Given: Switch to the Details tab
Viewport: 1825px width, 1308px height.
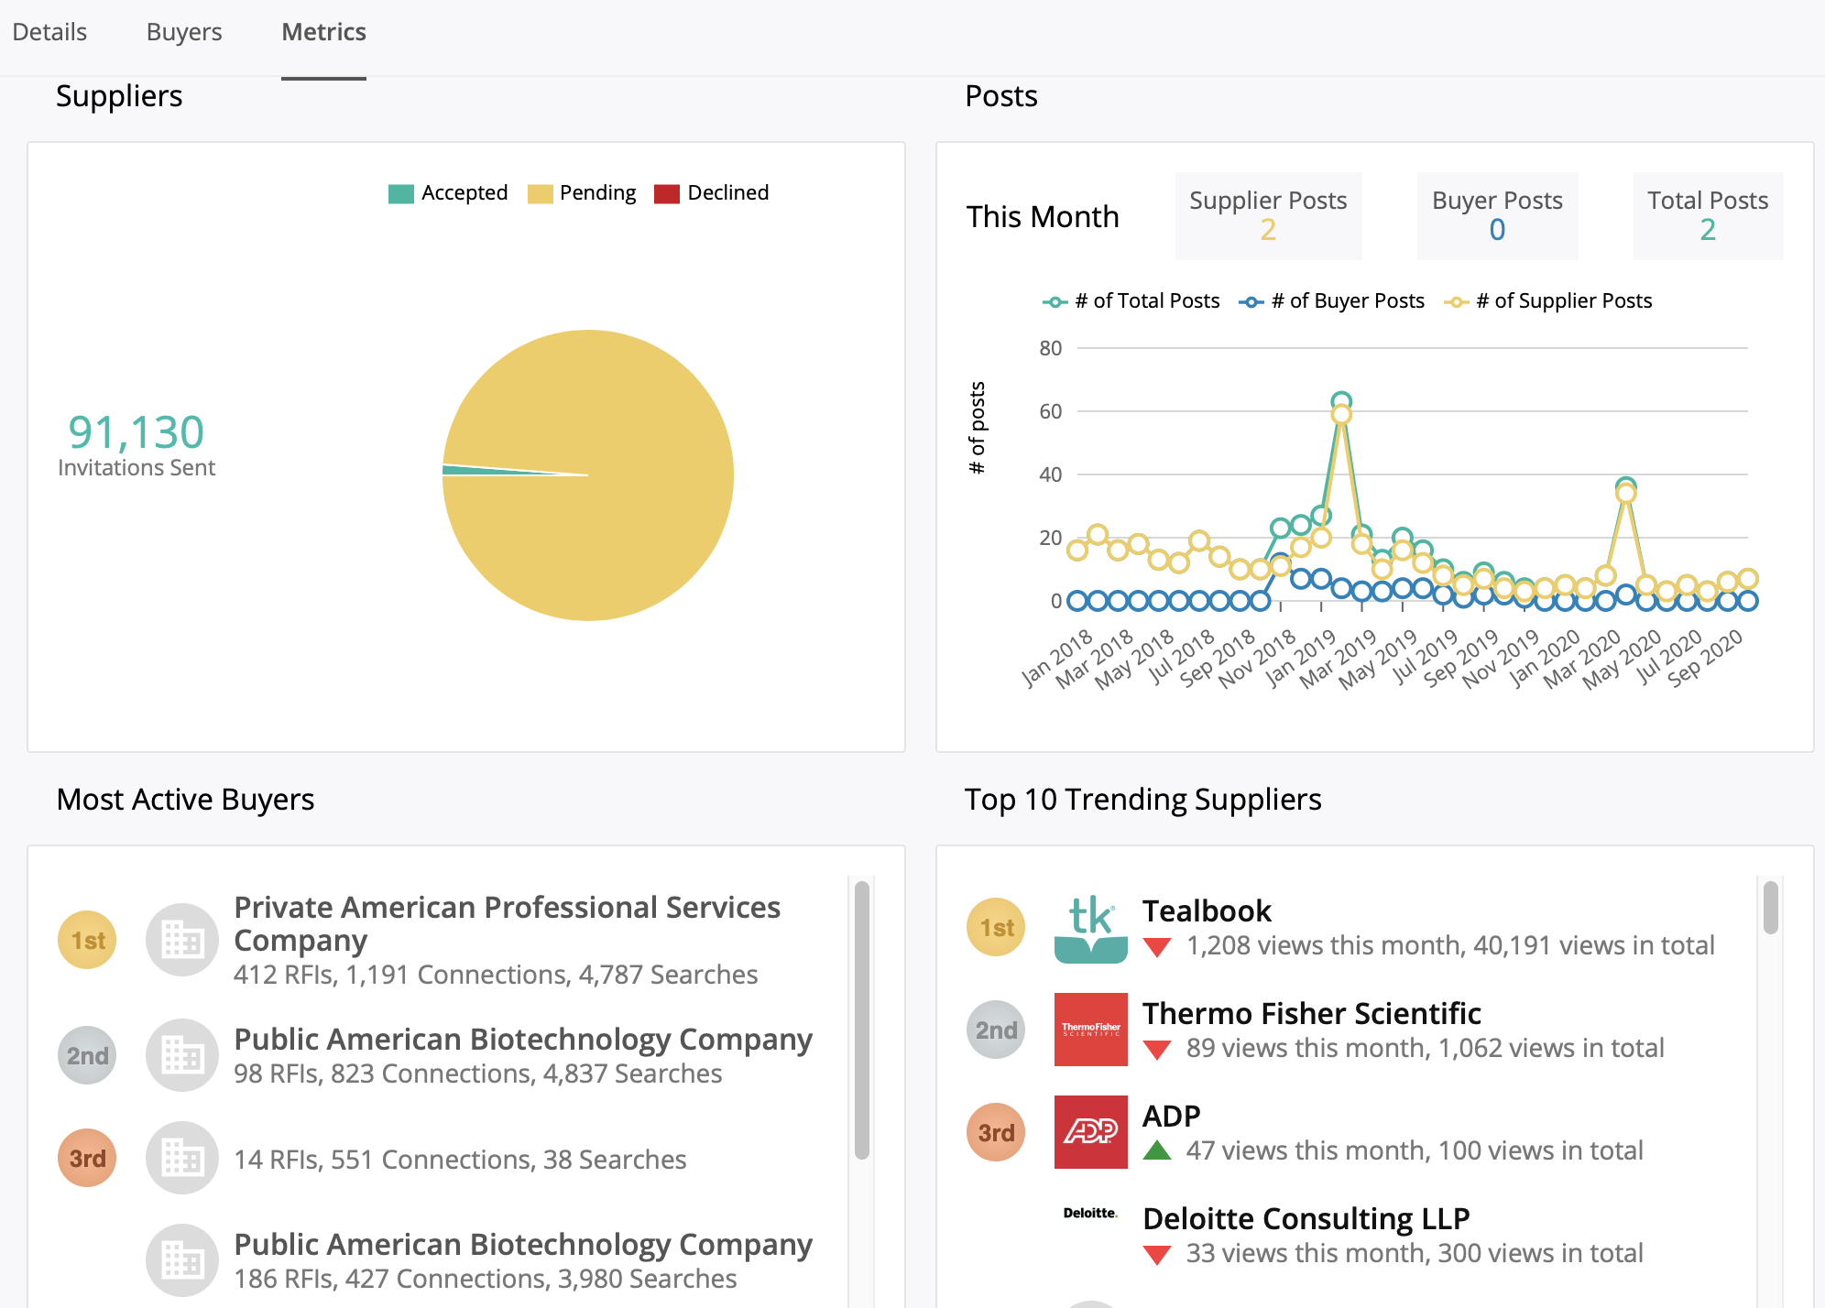Looking at the screenshot, I should click(49, 32).
